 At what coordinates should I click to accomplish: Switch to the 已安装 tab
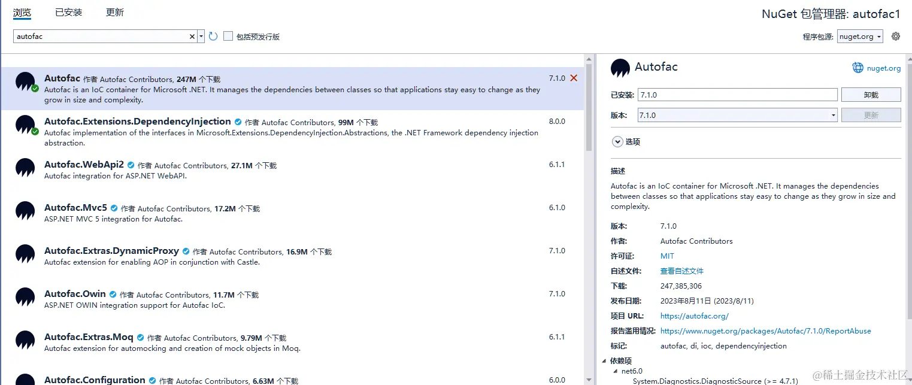(69, 13)
